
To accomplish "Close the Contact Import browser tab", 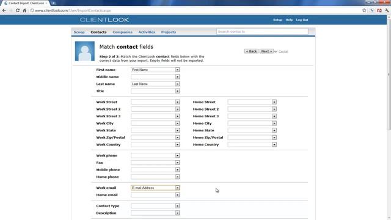I will point(46,3).
